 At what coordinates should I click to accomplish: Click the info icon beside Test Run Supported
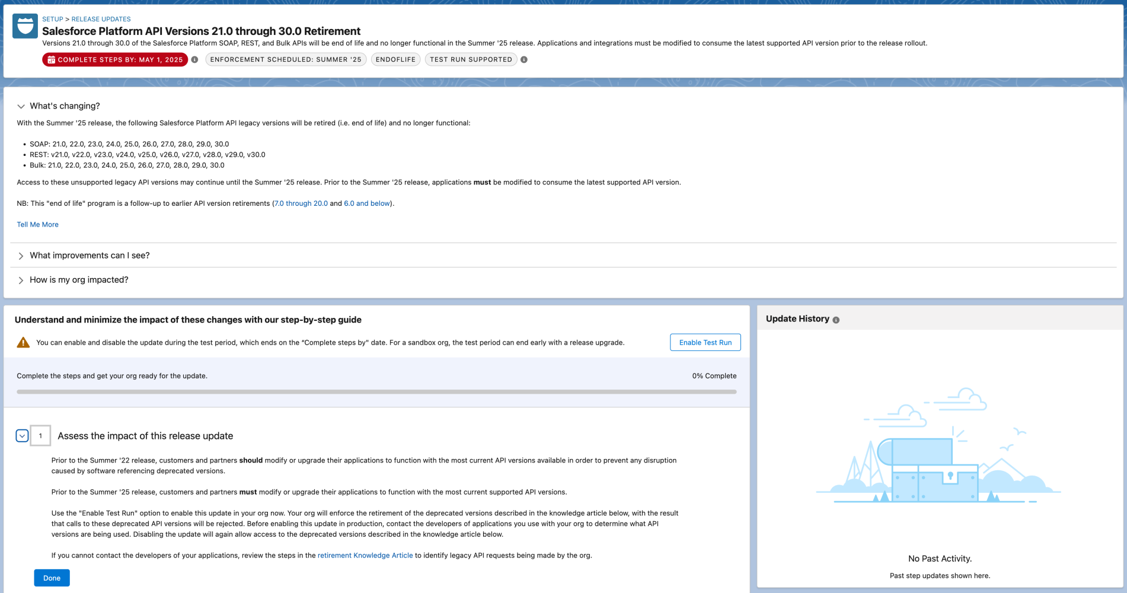pyautogui.click(x=523, y=59)
